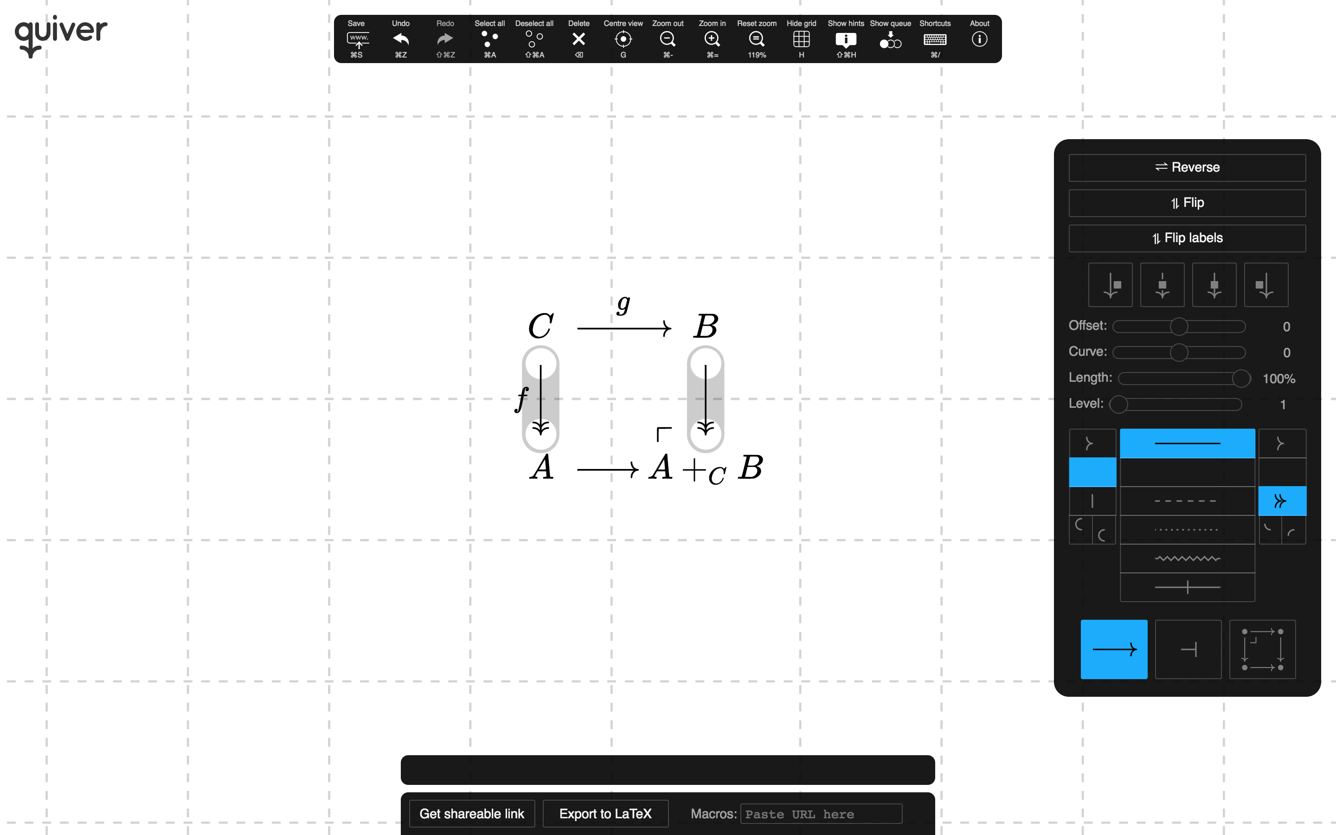Image resolution: width=1336 pixels, height=835 pixels.
Task: Click the Get shareable link button
Action: click(471, 814)
